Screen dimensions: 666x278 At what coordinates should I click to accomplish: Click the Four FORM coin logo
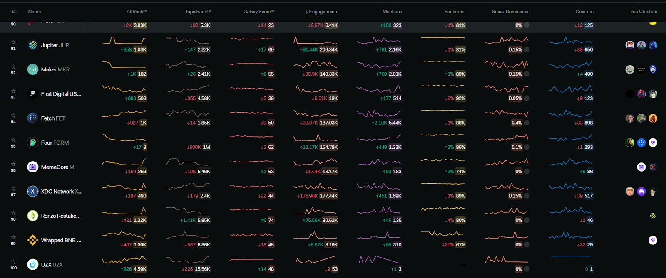coord(32,143)
